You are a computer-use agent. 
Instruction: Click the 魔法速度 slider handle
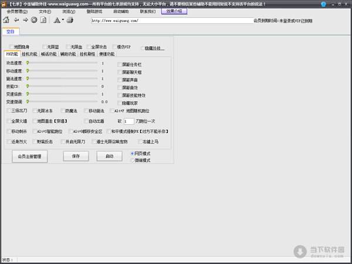click(28, 78)
